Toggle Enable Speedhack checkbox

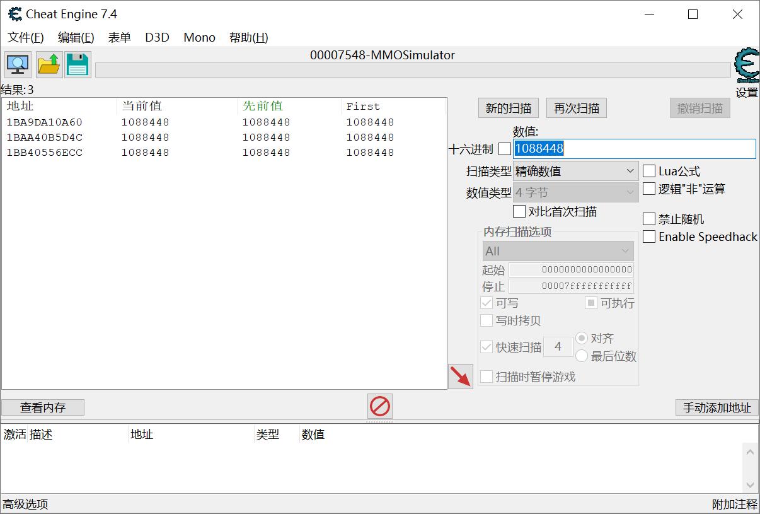coord(649,237)
